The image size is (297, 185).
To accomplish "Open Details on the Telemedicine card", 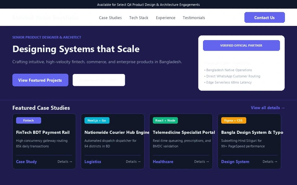I will point(201,162).
